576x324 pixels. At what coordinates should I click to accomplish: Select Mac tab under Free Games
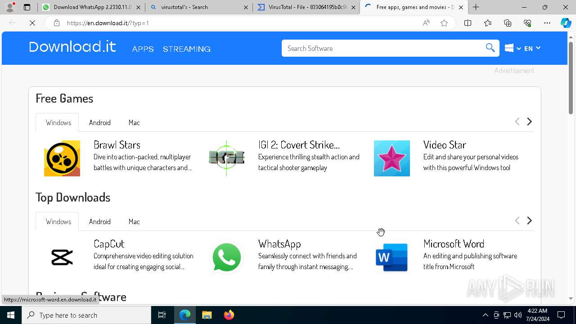[134, 122]
